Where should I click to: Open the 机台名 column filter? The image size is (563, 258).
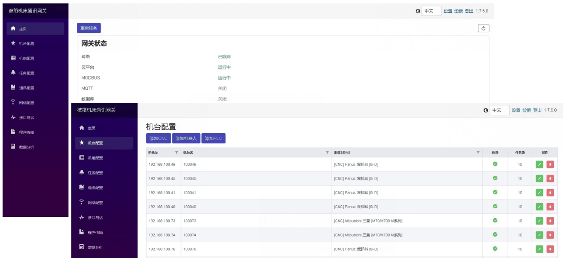tap(327, 153)
